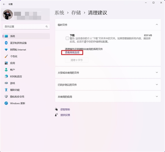Screen dimensions: 165x152
Task: Open 帐户 accounts settings
Action: 13,70
